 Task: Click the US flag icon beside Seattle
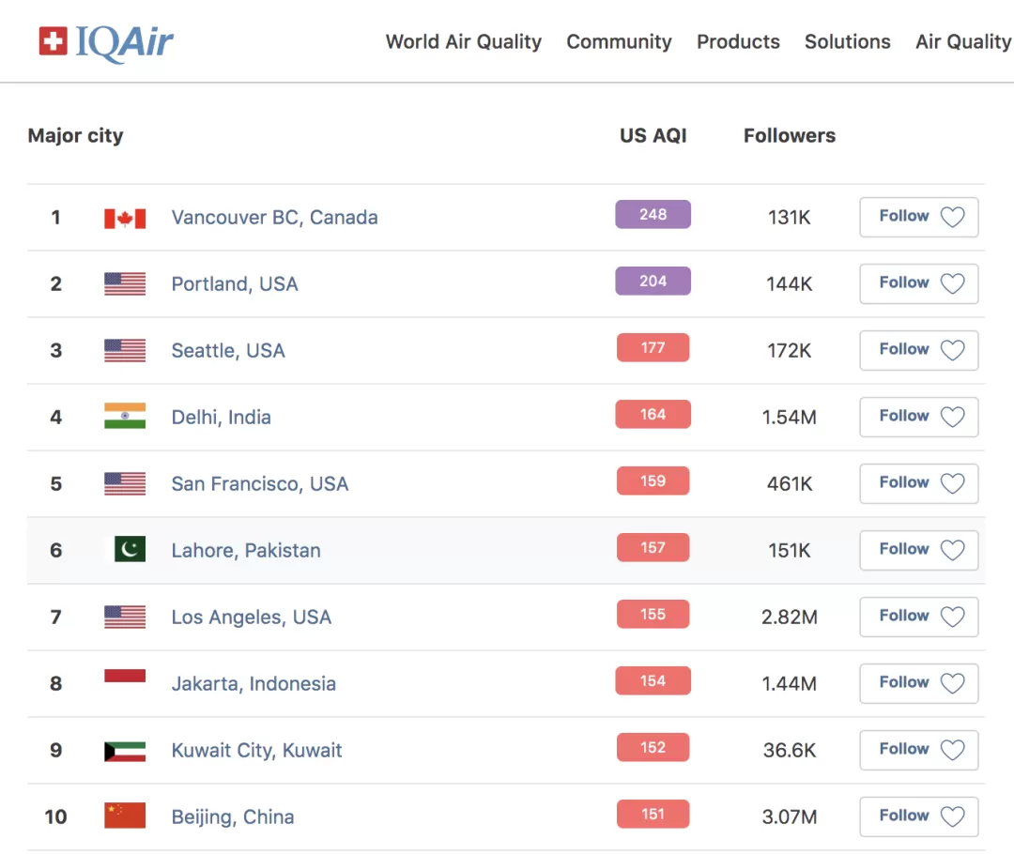click(125, 350)
